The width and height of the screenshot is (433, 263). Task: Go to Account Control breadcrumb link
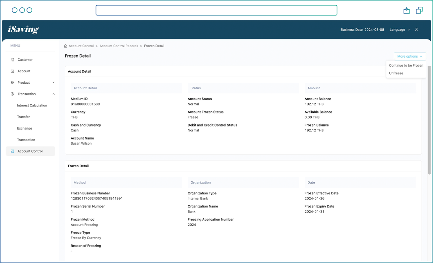click(81, 46)
